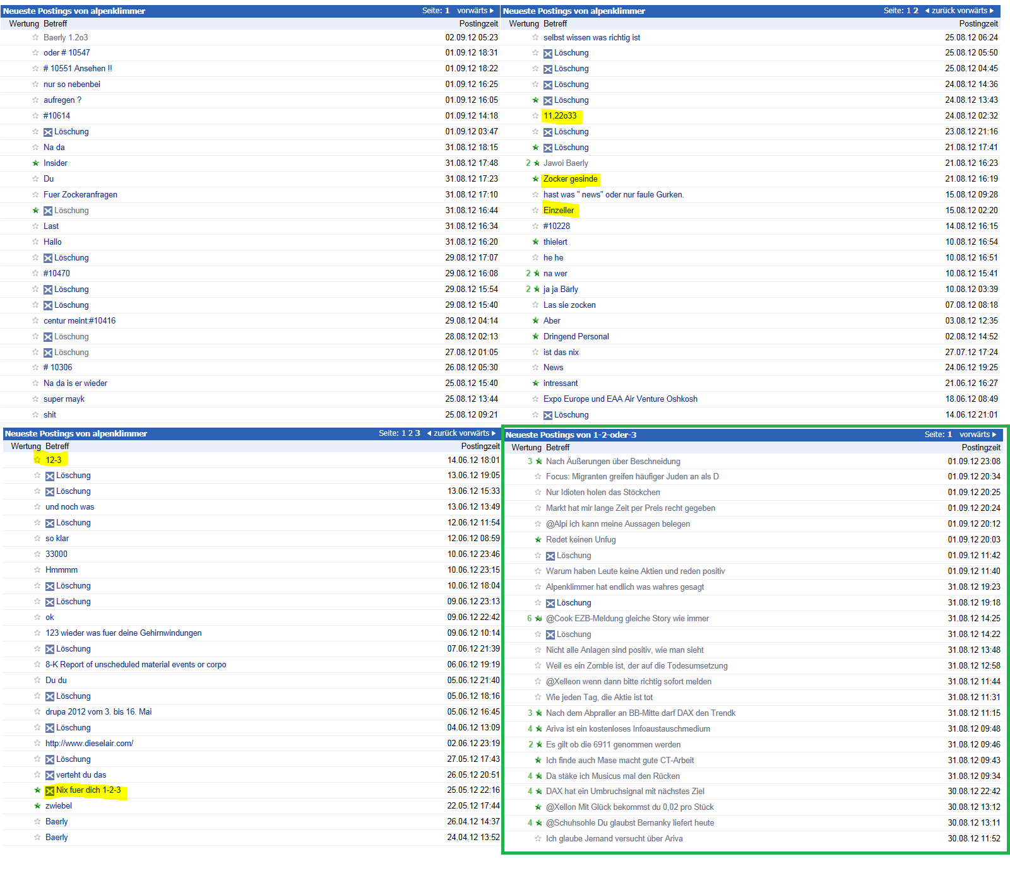Click the star next to "Fuer Zockeranfragen"
1010x883 pixels.
click(35, 195)
